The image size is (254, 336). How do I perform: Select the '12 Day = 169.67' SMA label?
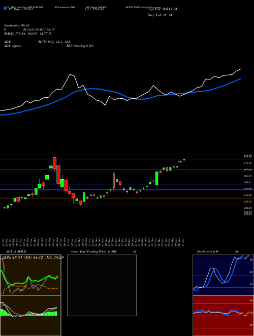point(20,9)
